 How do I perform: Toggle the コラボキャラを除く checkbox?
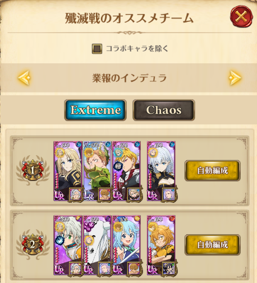pyautogui.click(x=97, y=49)
